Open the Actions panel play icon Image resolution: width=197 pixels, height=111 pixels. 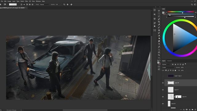pyautogui.click(x=155, y=26)
